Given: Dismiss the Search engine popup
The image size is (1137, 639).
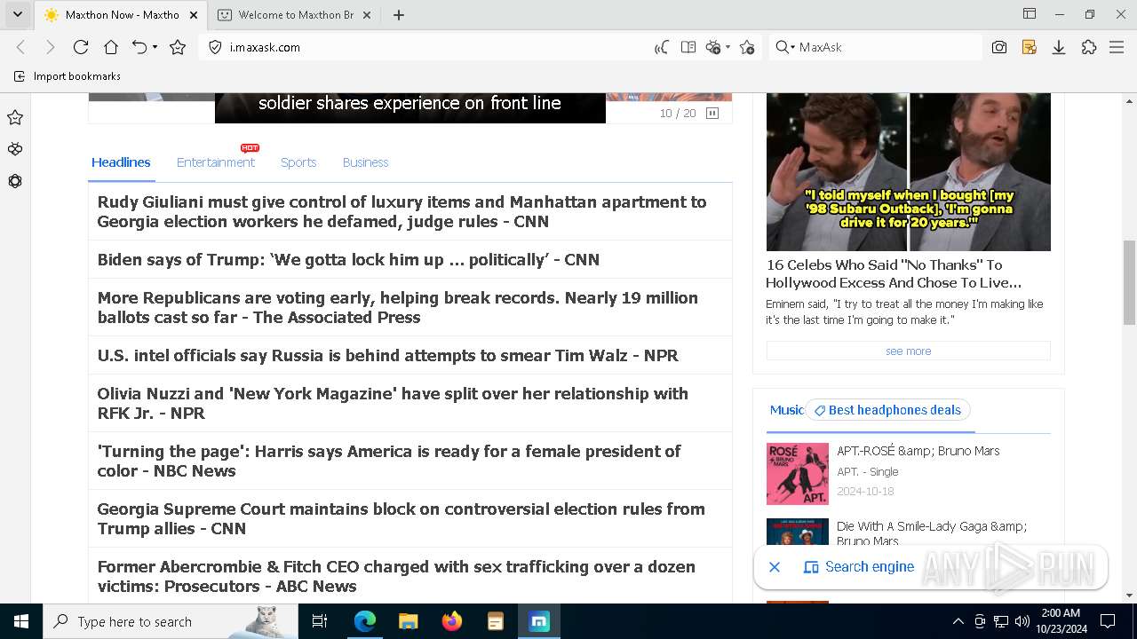Looking at the screenshot, I should pos(775,567).
